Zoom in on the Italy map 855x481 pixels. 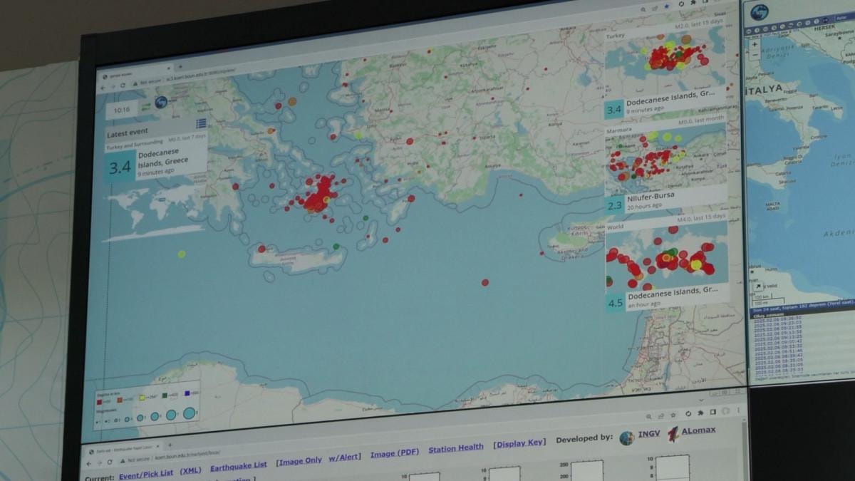click(x=755, y=44)
